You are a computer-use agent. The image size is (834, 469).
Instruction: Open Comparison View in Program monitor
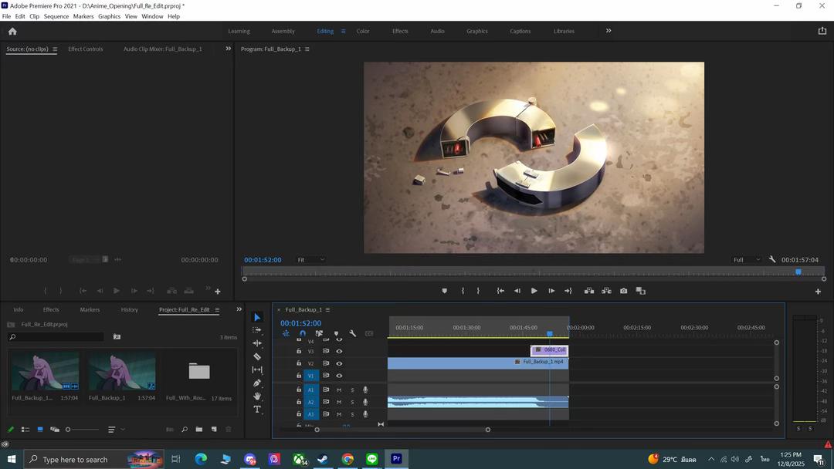click(641, 291)
